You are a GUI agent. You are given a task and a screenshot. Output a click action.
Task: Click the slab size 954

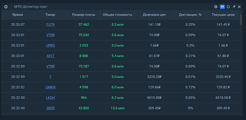click(84, 98)
